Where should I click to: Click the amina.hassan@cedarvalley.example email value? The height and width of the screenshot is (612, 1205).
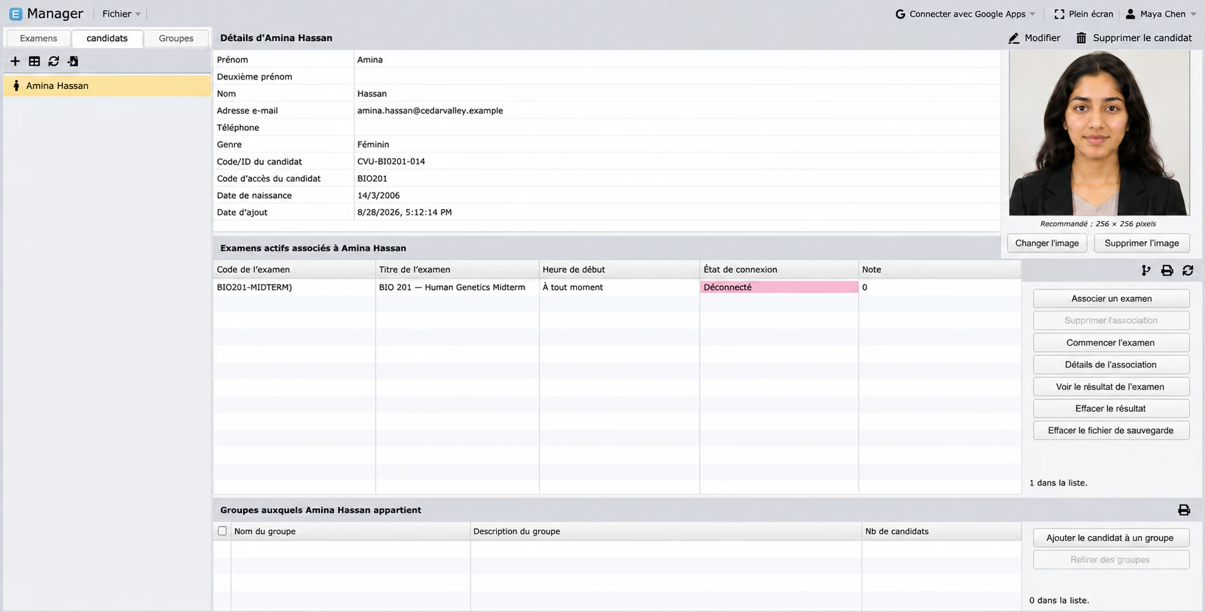tap(430, 110)
